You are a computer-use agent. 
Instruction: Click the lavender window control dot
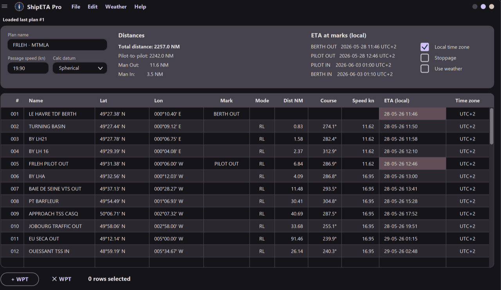coord(483,7)
